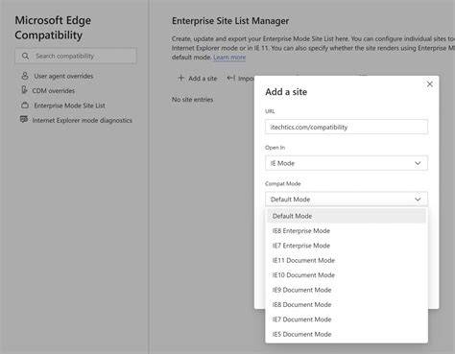Select Default Mode in the list

click(347, 216)
